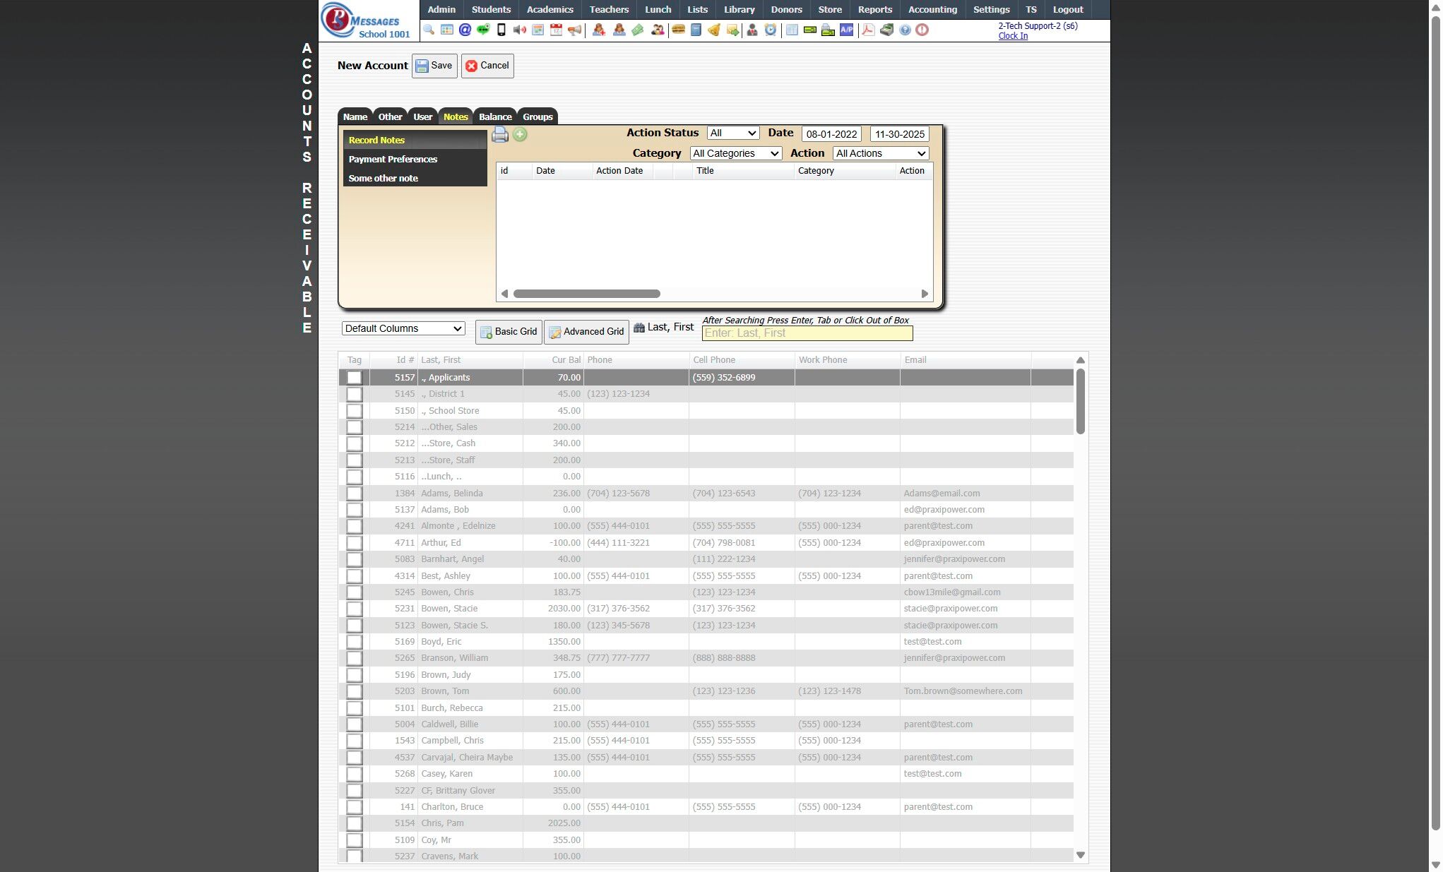1443x872 pixels.
Task: Click the A/P accounts payable icon
Action: coord(846,30)
